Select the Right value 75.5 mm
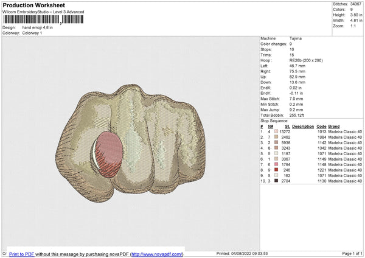365x258 pixels. click(297, 71)
